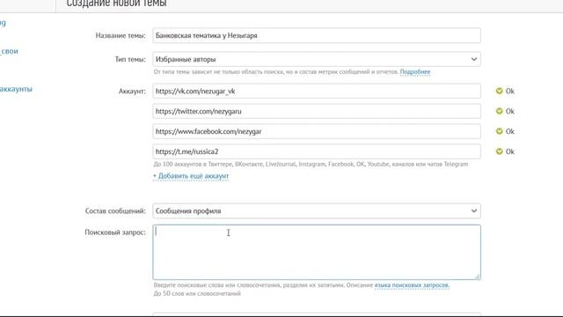
Task: Open the Тип темы dropdown
Action: tap(317, 59)
